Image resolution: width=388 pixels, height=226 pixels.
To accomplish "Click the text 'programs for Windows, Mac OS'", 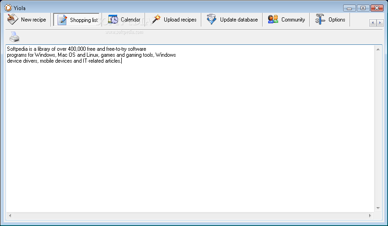I will point(41,55).
